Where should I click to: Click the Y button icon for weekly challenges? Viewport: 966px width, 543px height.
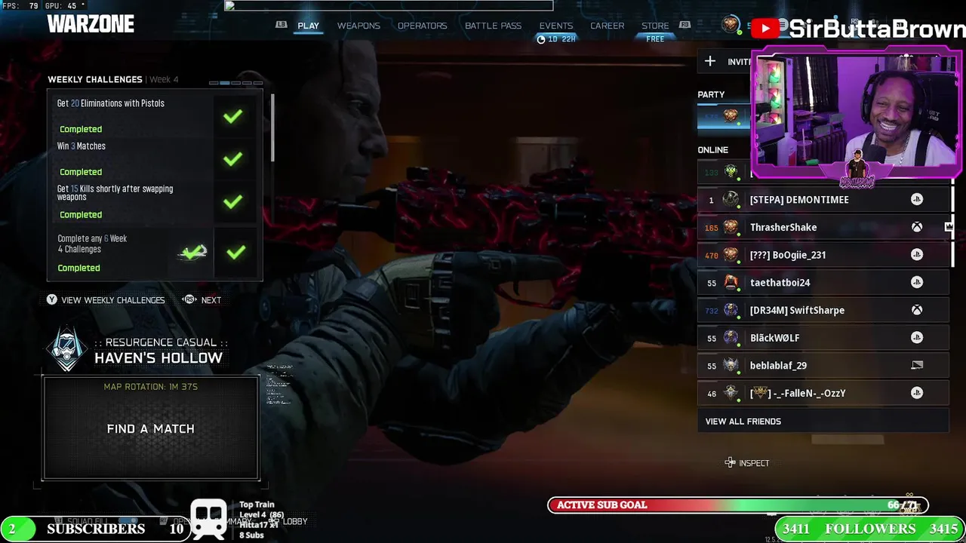pos(51,299)
